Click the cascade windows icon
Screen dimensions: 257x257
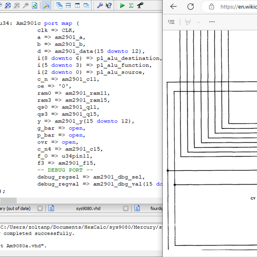pyautogui.click(x=59, y=6)
